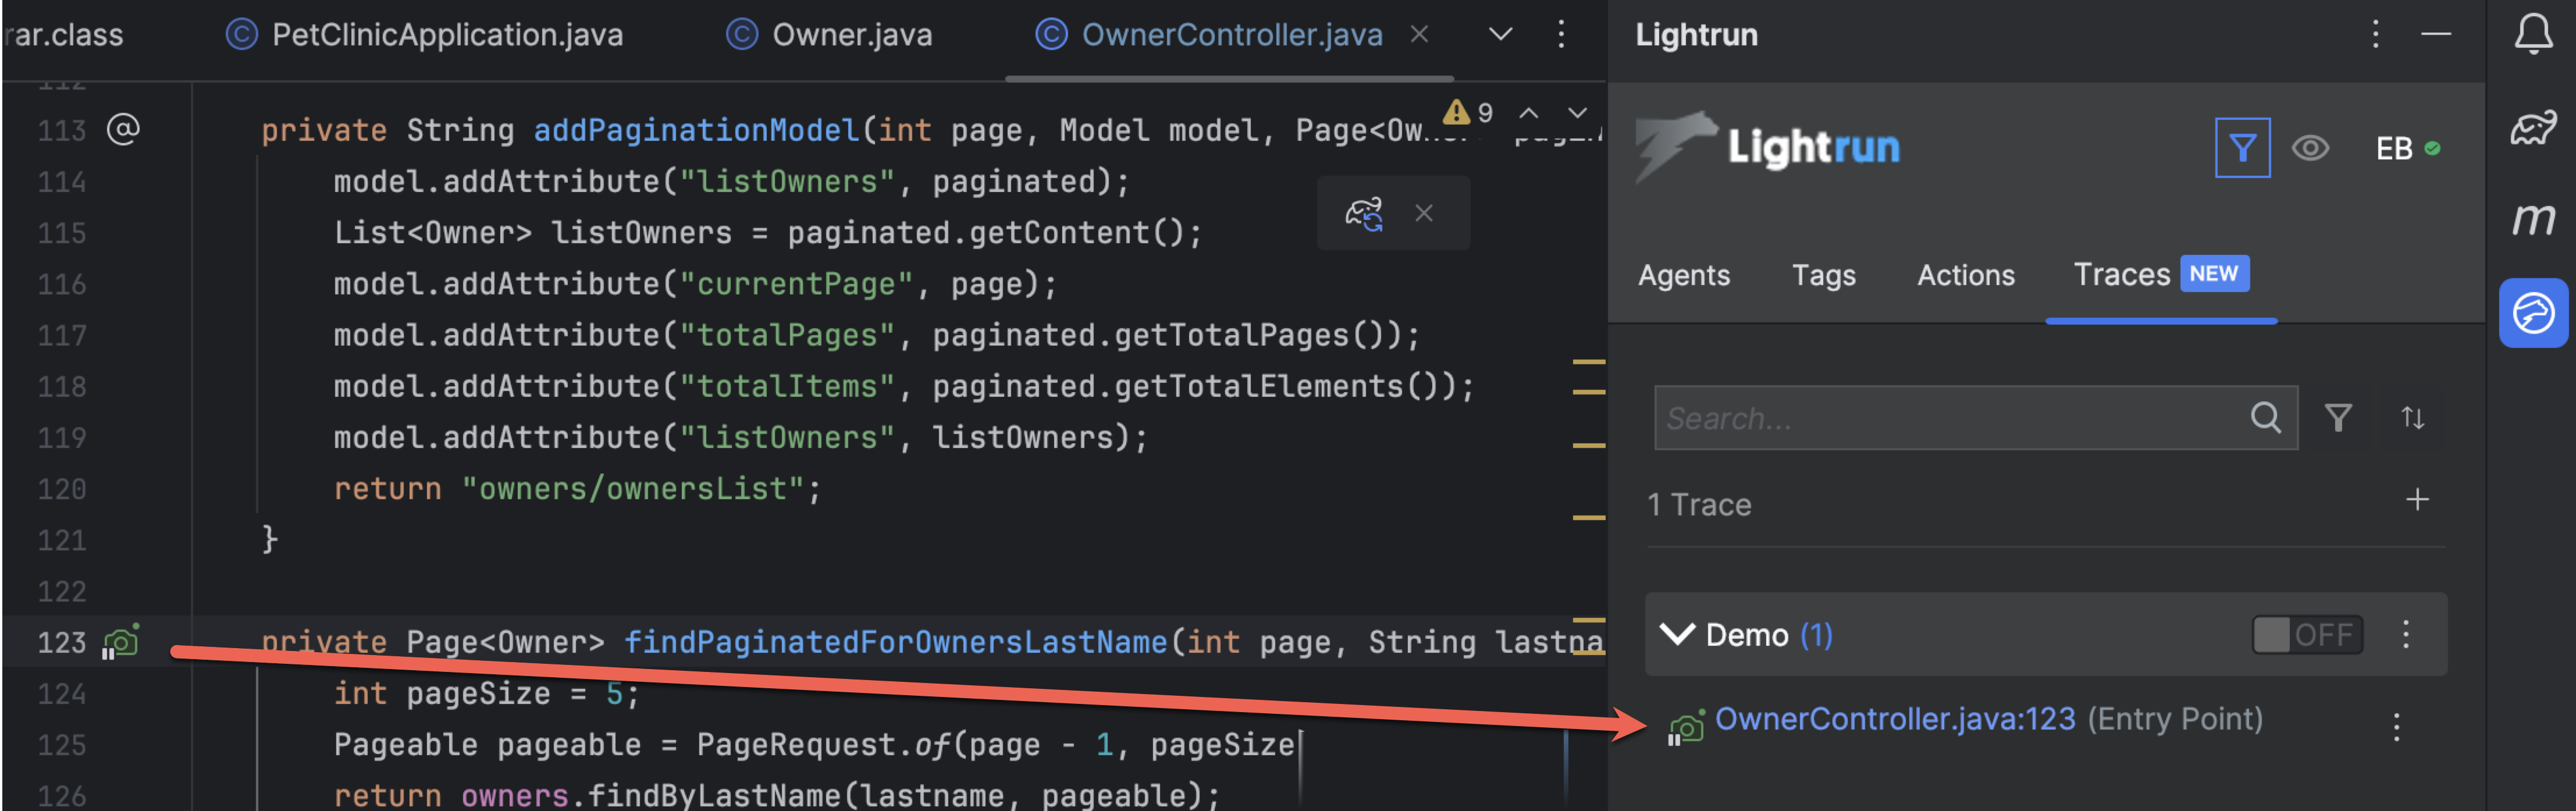The width and height of the screenshot is (2576, 811).
Task: Toggle the Demo group OFF switch
Action: coord(2306,635)
